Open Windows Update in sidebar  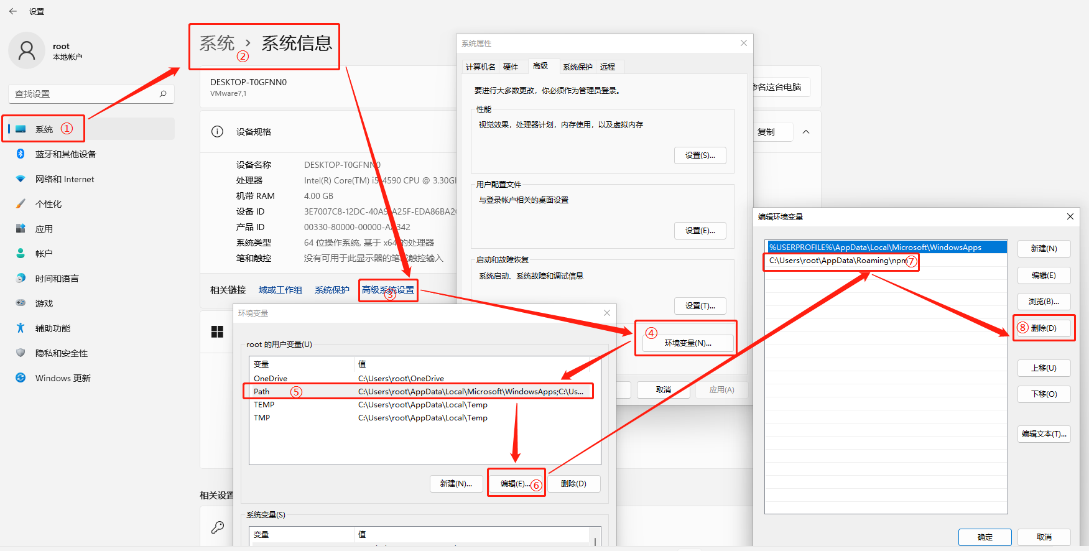[x=63, y=378]
